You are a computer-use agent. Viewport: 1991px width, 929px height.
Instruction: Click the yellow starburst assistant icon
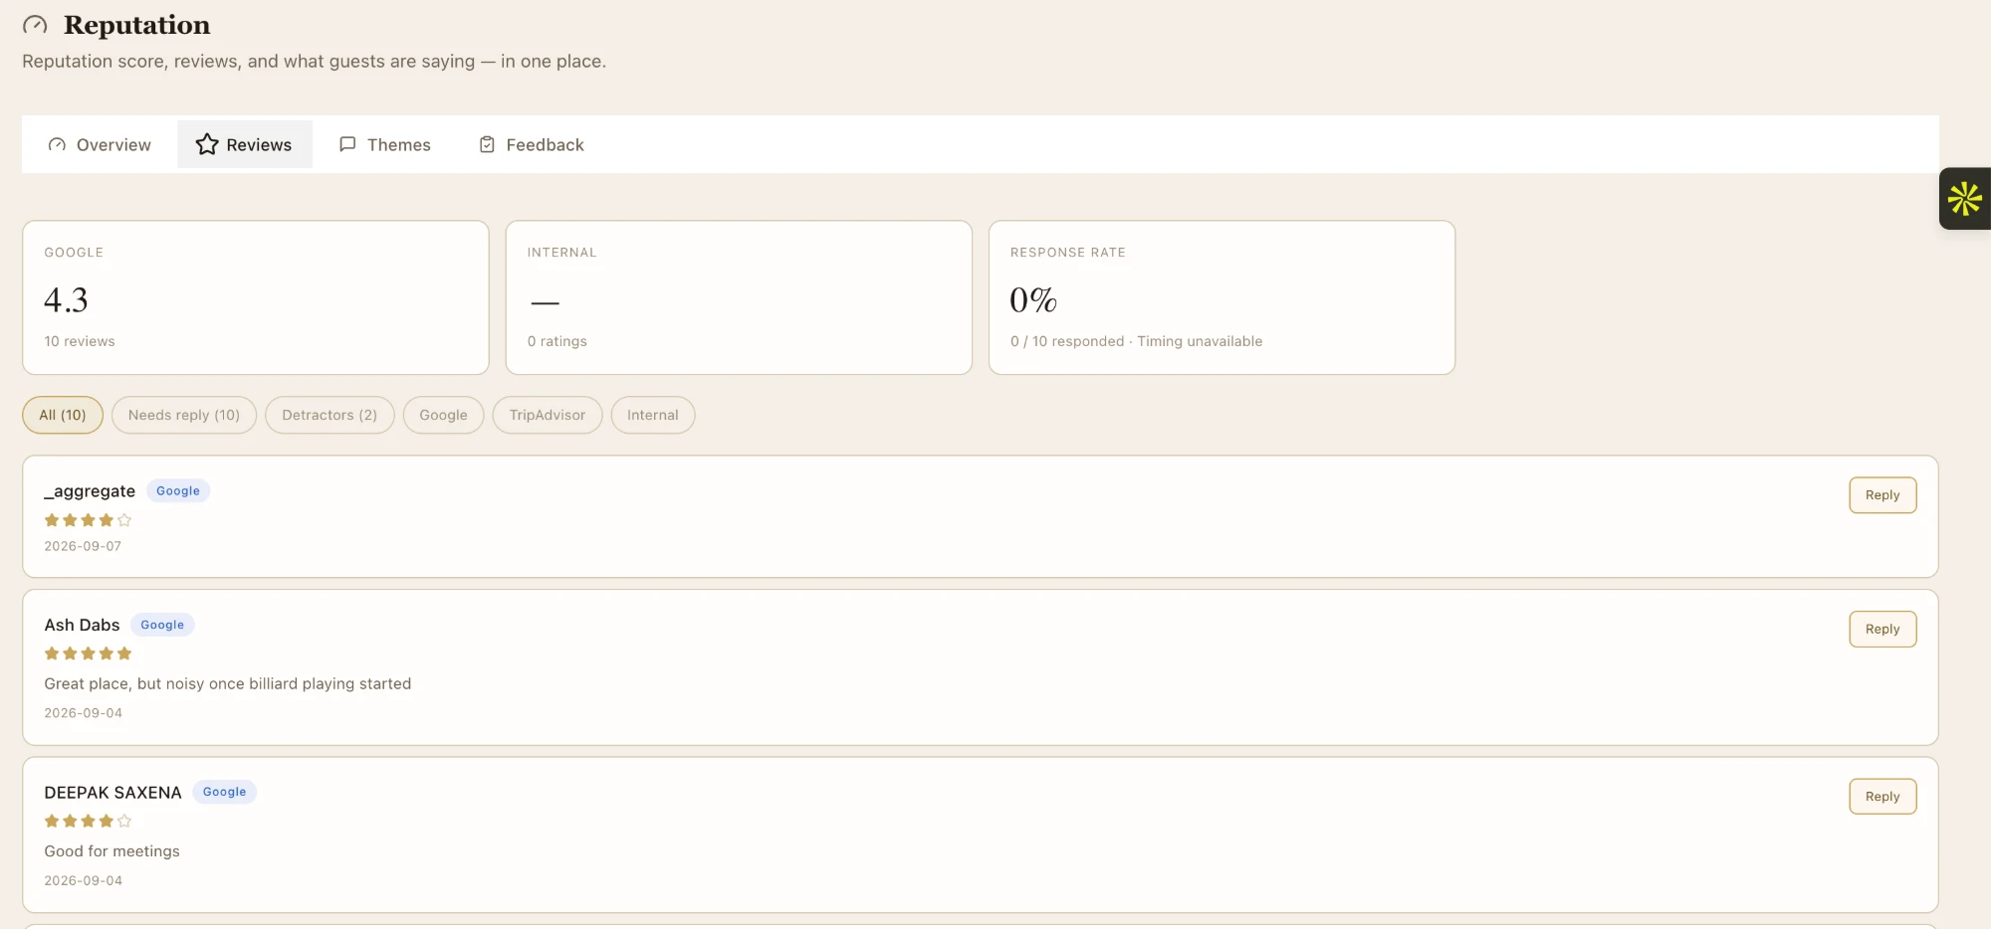[x=1965, y=198]
